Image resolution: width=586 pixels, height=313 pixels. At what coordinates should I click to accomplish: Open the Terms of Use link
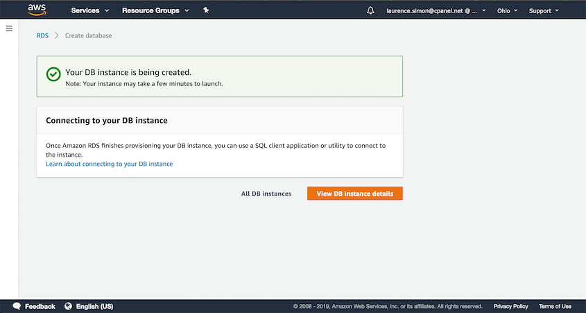(555, 306)
